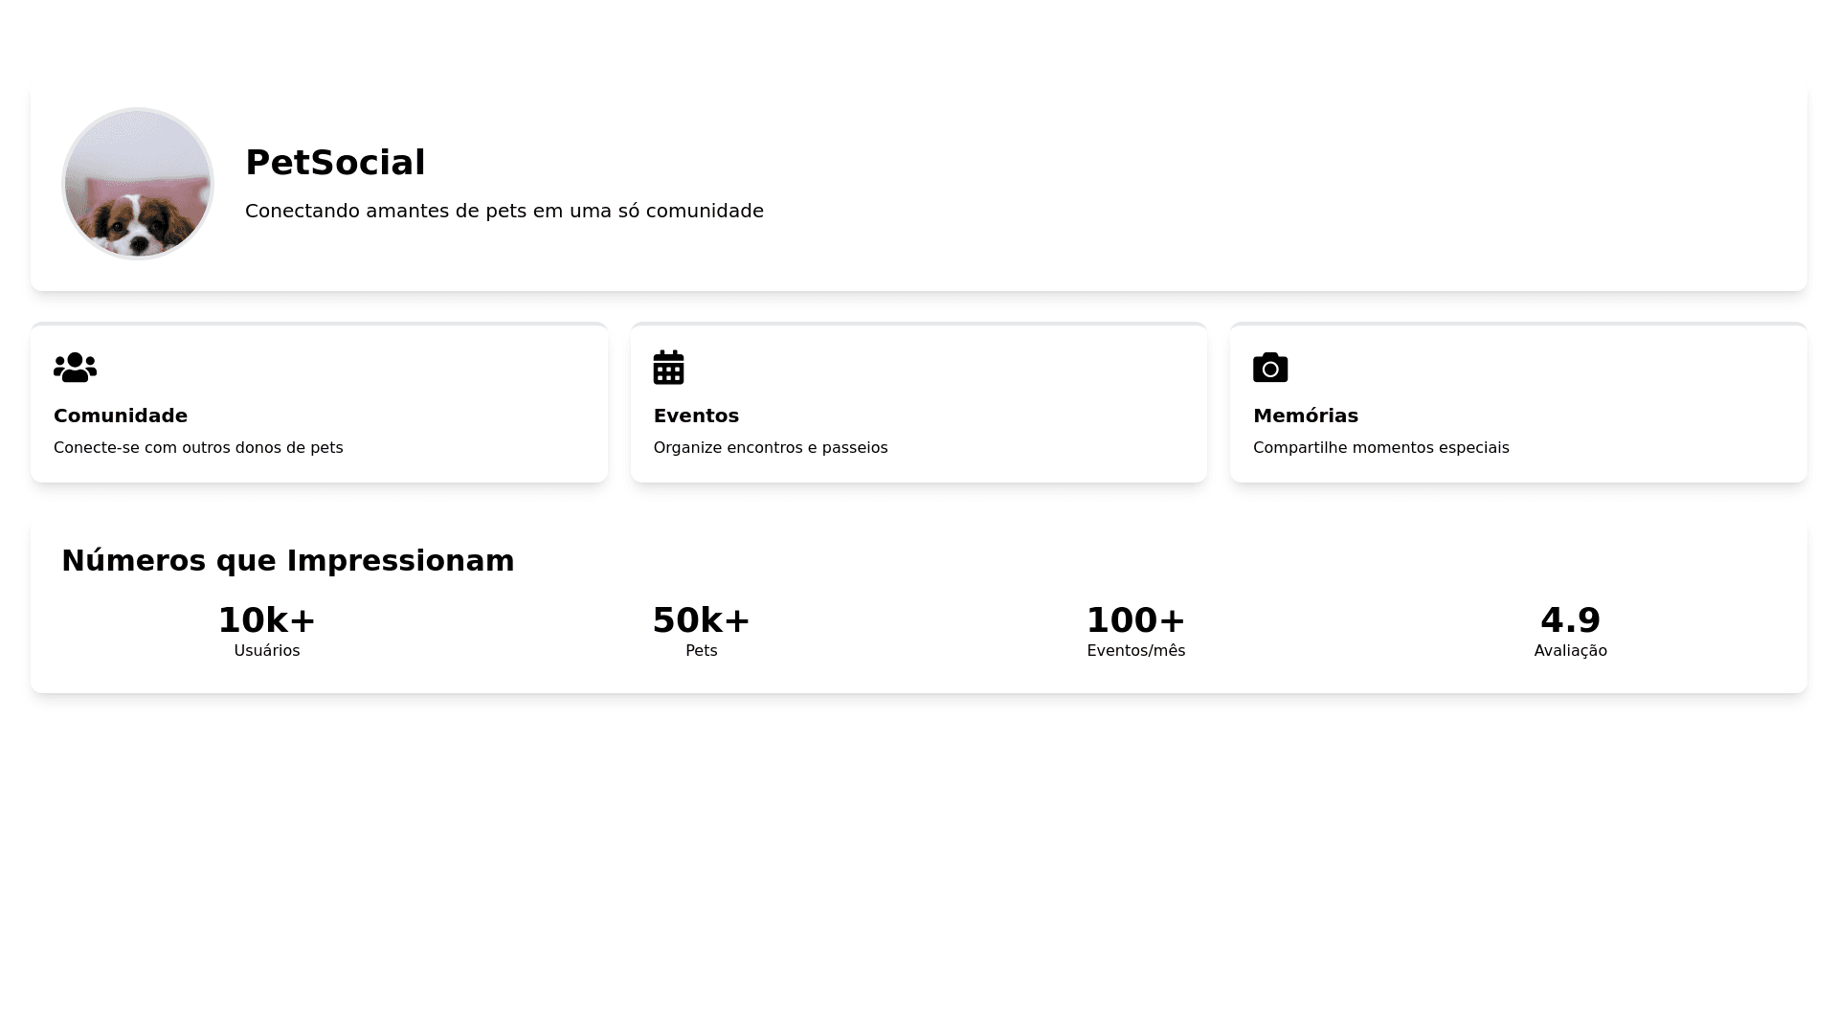The height and width of the screenshot is (1034, 1838).
Task: Click the Comunidade people group icon
Action: (x=75, y=368)
